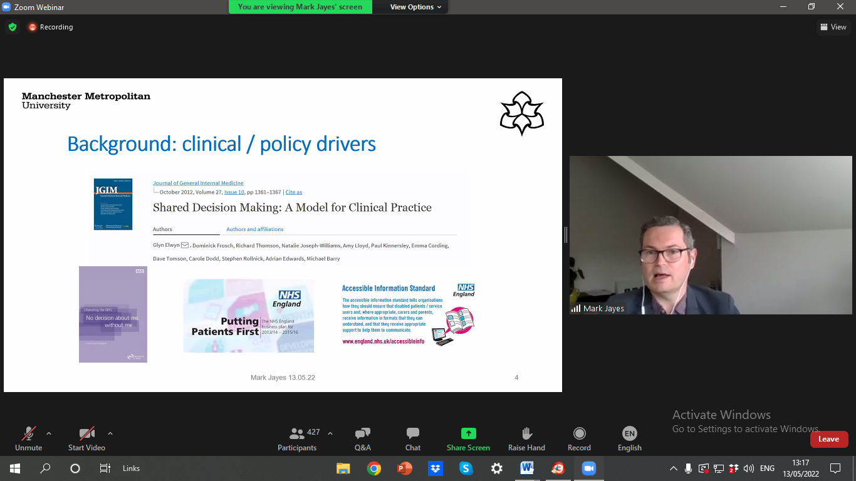Screen dimensions: 856x481
Task: Click Mark Jayes' video thumbnail
Action: click(711, 235)
